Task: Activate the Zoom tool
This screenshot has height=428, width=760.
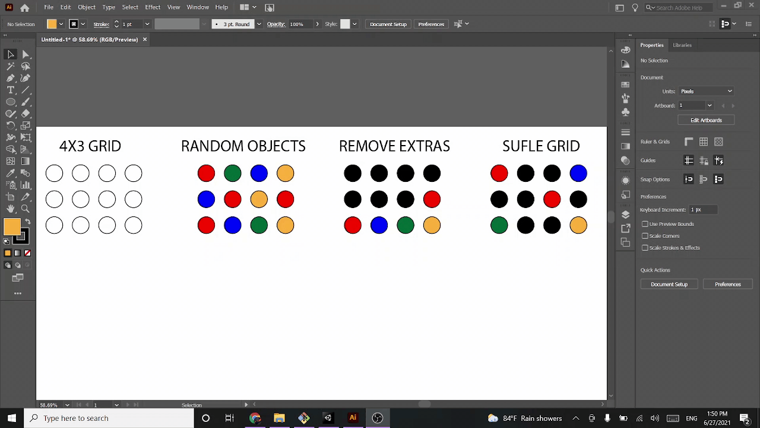Action: tap(26, 209)
